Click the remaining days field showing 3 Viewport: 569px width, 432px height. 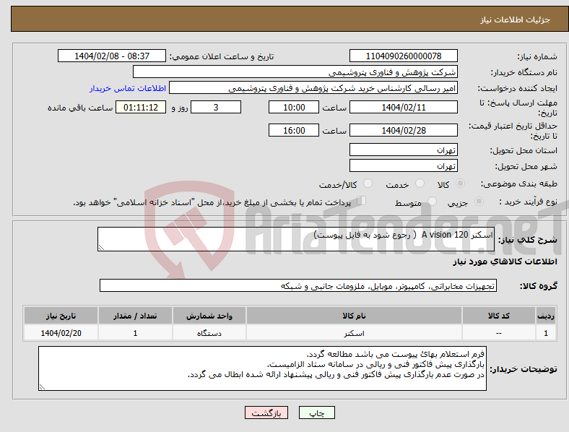[x=216, y=107]
